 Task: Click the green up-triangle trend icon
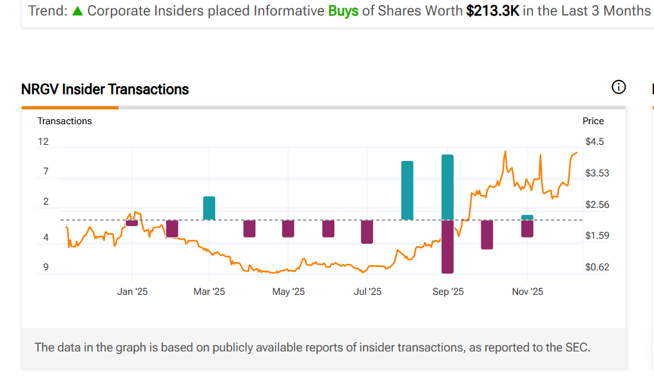(77, 11)
